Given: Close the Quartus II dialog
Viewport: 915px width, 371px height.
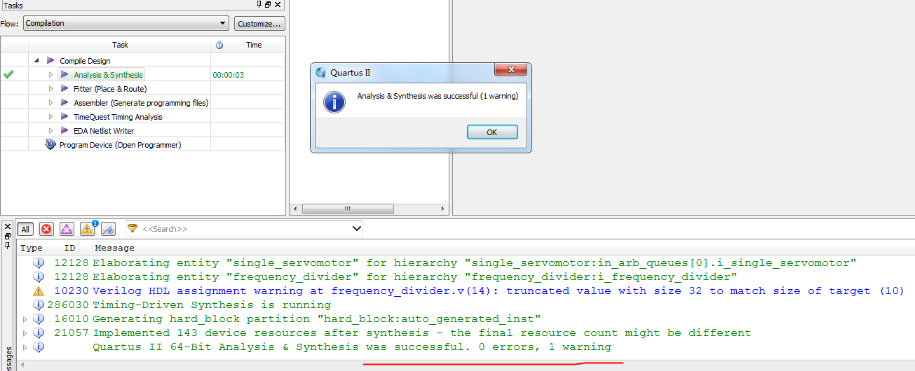Looking at the screenshot, I should coord(510,69).
